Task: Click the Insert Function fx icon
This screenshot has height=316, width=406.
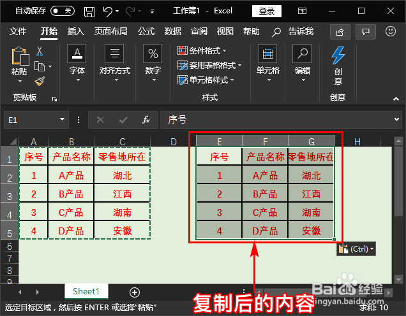Action: [146, 120]
